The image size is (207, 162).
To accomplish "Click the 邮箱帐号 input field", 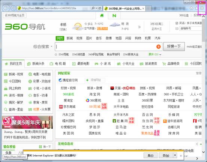I will click(x=191, y=28).
